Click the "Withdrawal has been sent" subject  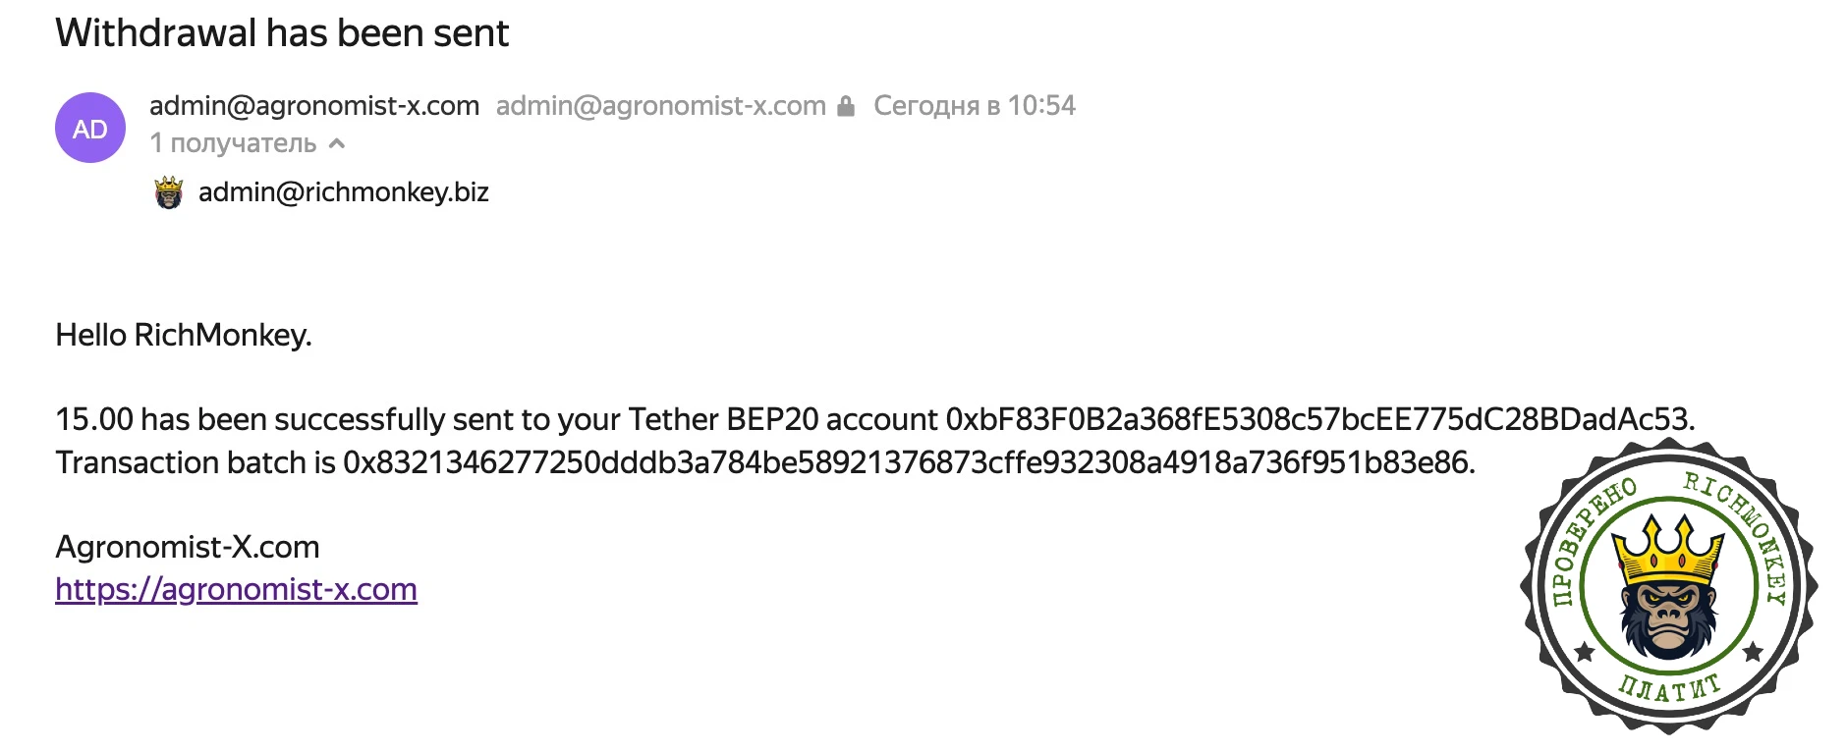pos(282,33)
